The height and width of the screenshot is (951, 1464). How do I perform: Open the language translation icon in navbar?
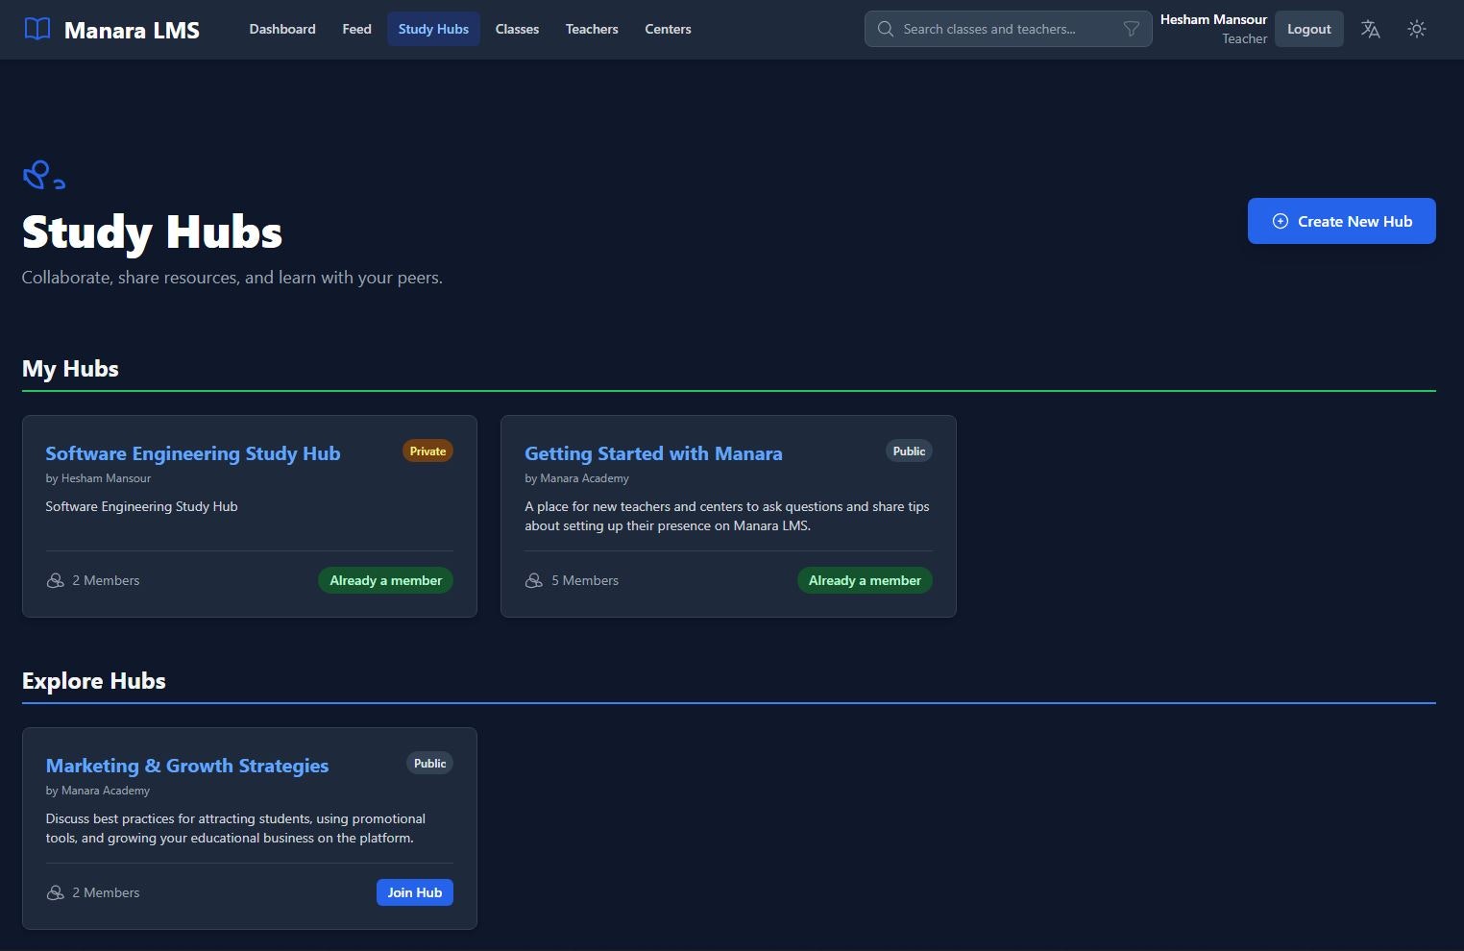click(x=1371, y=29)
